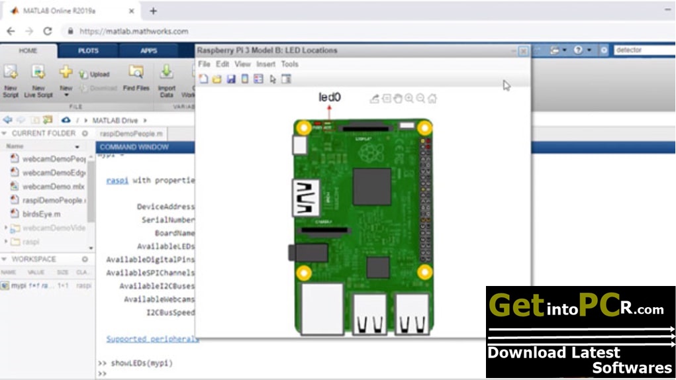676x380 pixels.
Task: Click the Save Figure floppy icon
Action: click(231, 79)
